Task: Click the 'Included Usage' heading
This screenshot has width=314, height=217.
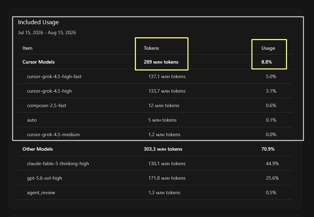Action: (38, 22)
